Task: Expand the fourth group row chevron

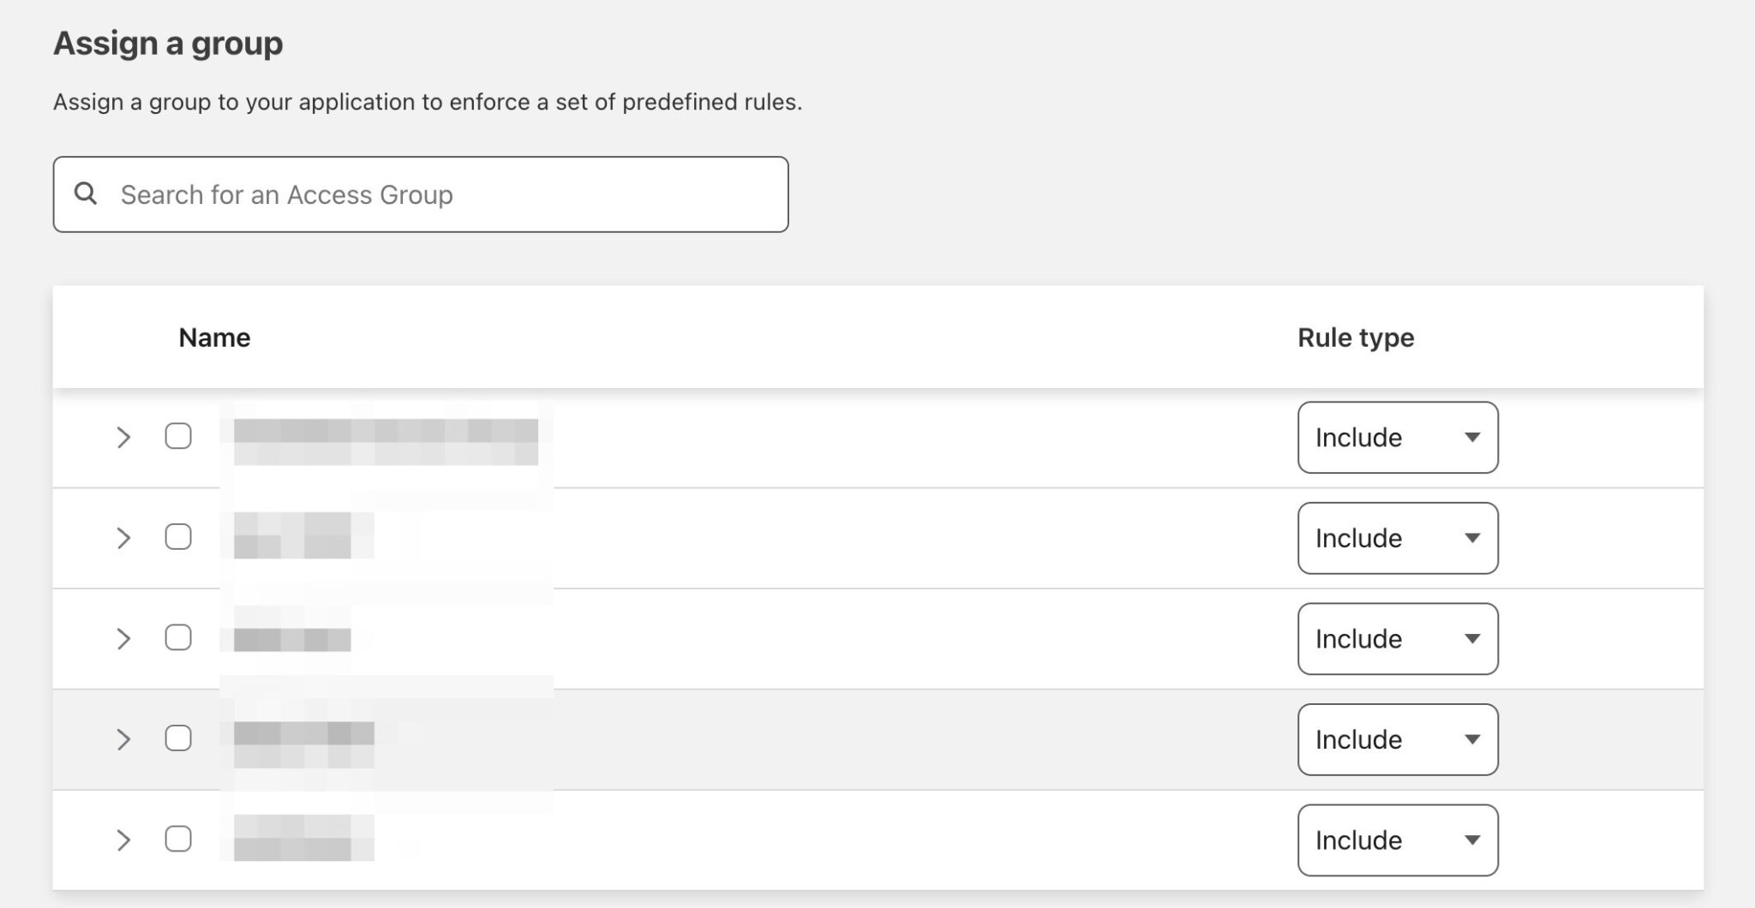Action: 125,739
